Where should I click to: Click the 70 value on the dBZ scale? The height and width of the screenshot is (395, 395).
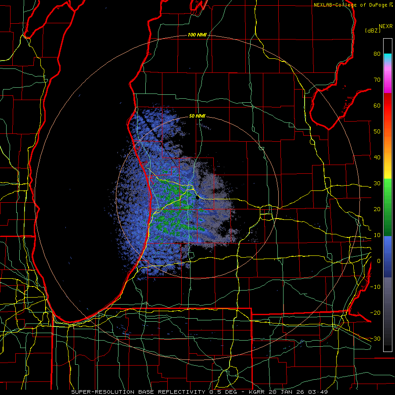377,79
